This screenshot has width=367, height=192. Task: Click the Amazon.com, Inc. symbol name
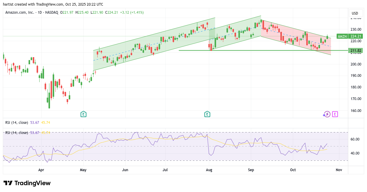(20, 13)
